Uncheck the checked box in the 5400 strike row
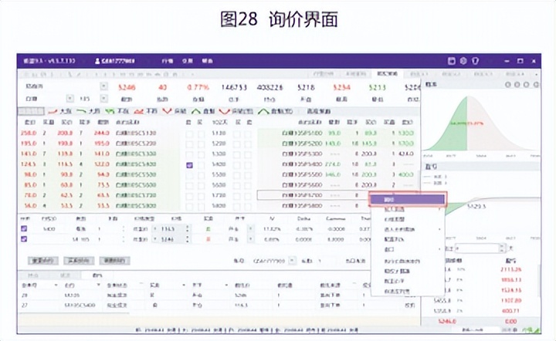The height and width of the screenshot is (341, 556). [189, 164]
